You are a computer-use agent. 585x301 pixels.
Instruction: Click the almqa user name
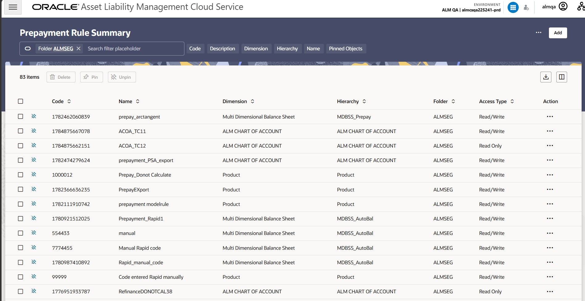click(549, 6)
